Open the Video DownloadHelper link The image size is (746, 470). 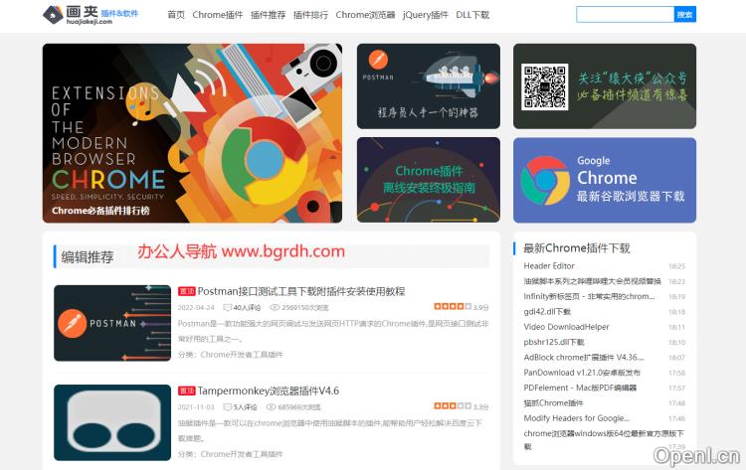(566, 327)
